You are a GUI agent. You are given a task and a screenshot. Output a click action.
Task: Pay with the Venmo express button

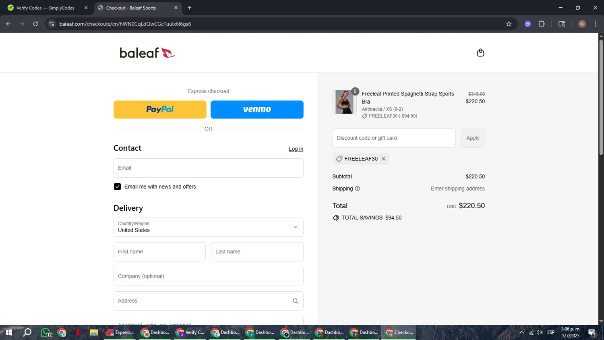257,110
